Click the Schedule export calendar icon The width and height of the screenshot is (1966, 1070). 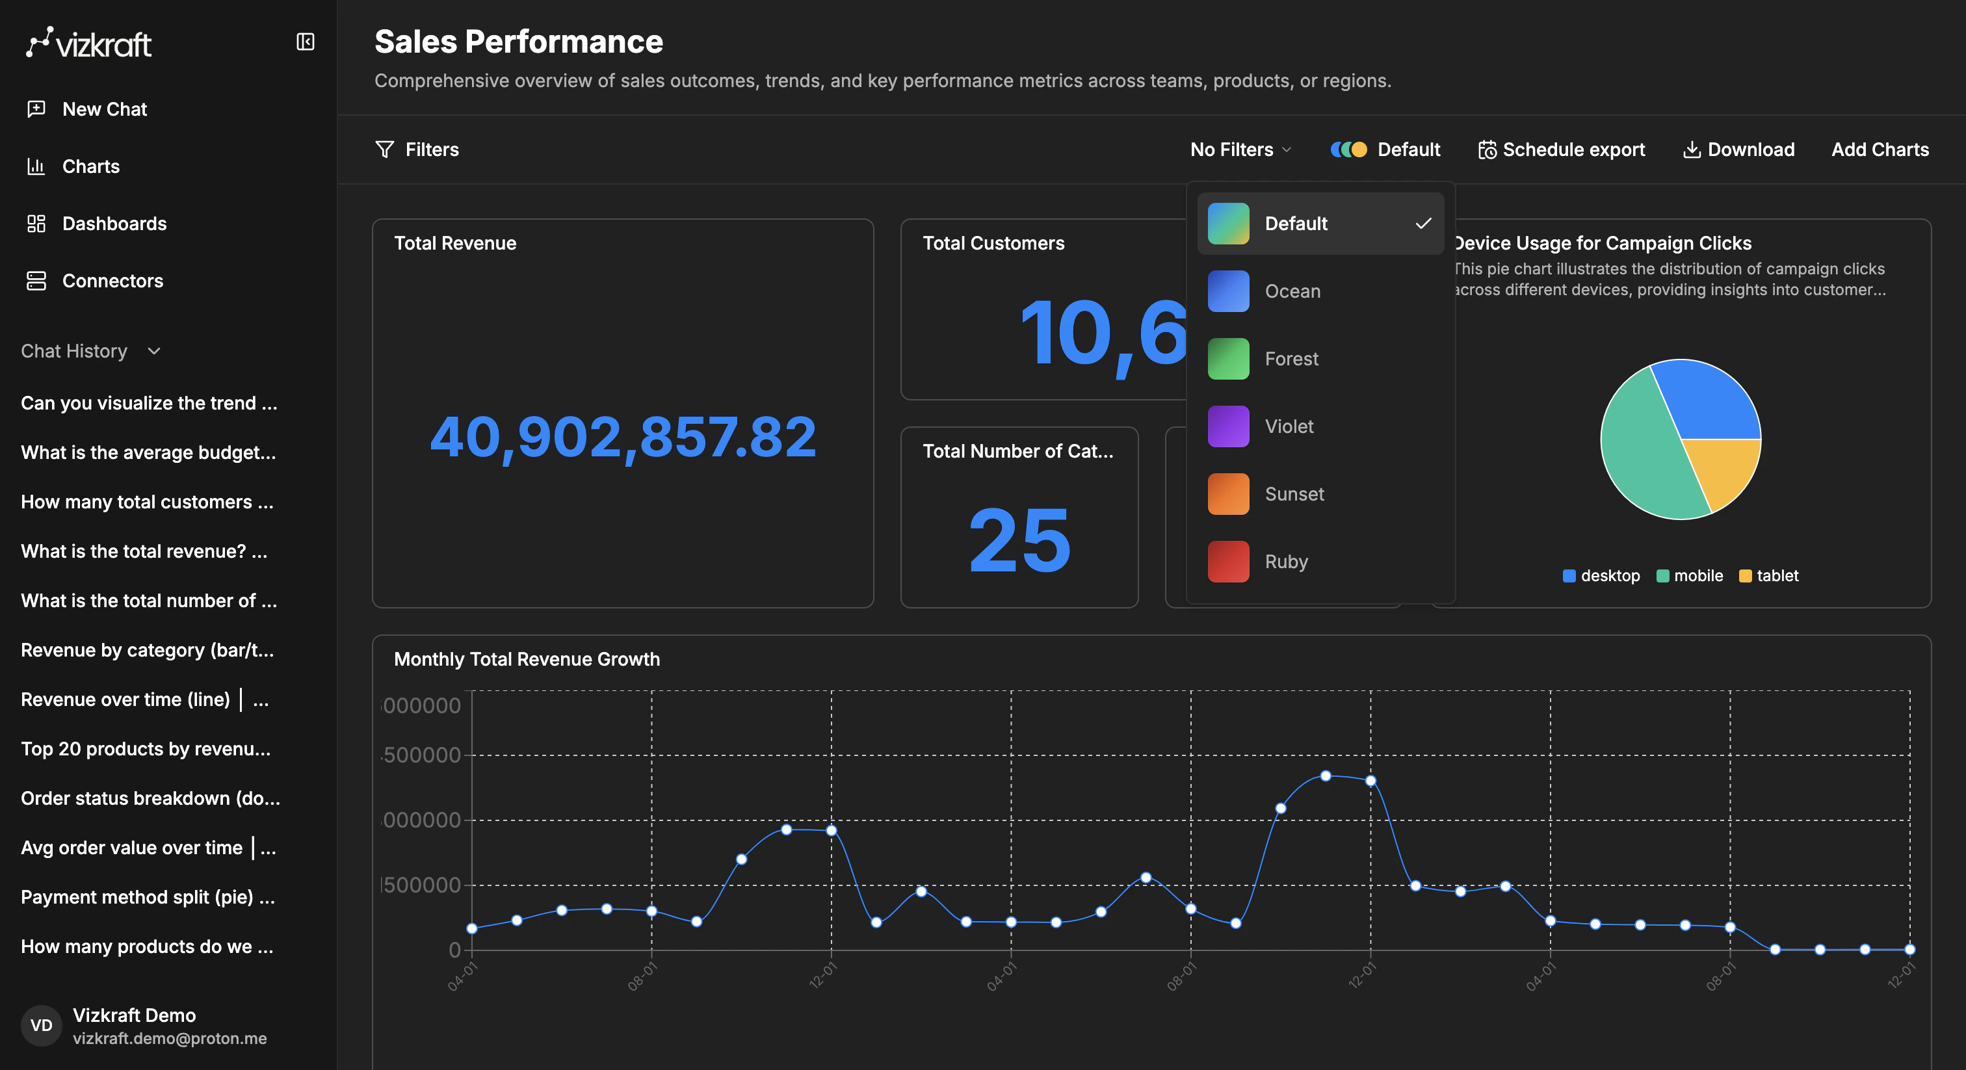pyautogui.click(x=1488, y=150)
